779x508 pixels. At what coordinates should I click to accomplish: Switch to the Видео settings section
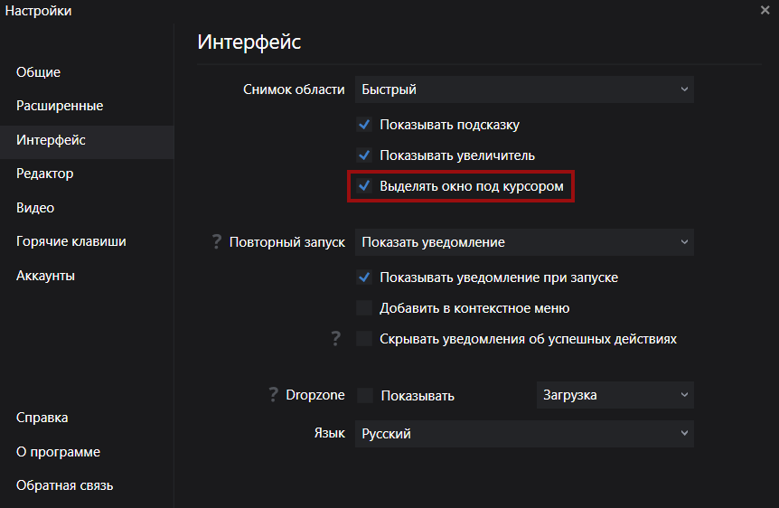coord(34,207)
